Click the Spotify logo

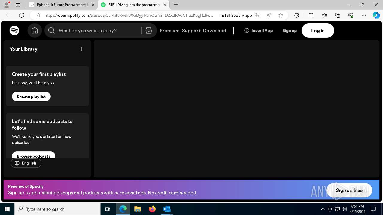click(x=14, y=30)
